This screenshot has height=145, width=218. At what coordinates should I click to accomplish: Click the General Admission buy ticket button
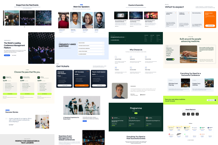[x=64, y=85]
